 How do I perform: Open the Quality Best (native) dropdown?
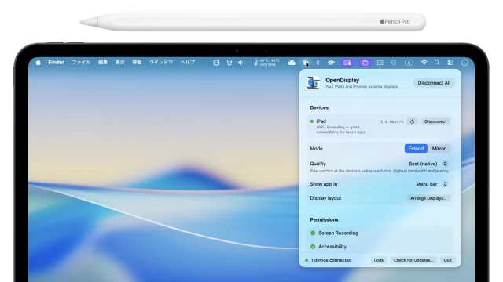pos(428,164)
